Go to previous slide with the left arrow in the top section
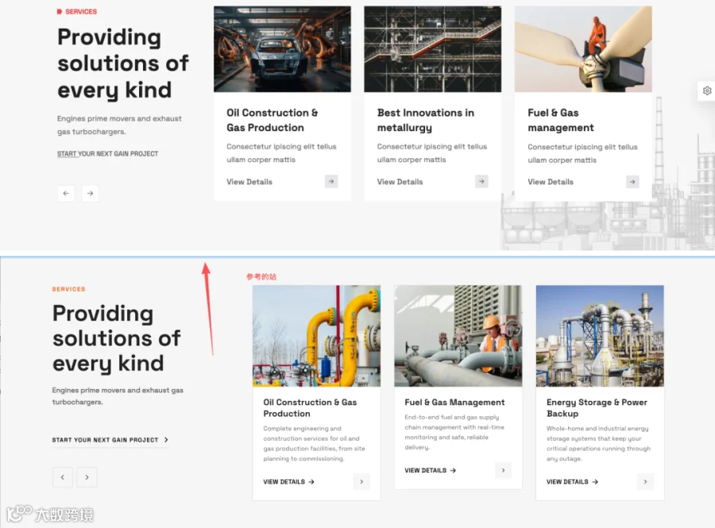Viewport: 715px width, 528px height. click(x=66, y=194)
